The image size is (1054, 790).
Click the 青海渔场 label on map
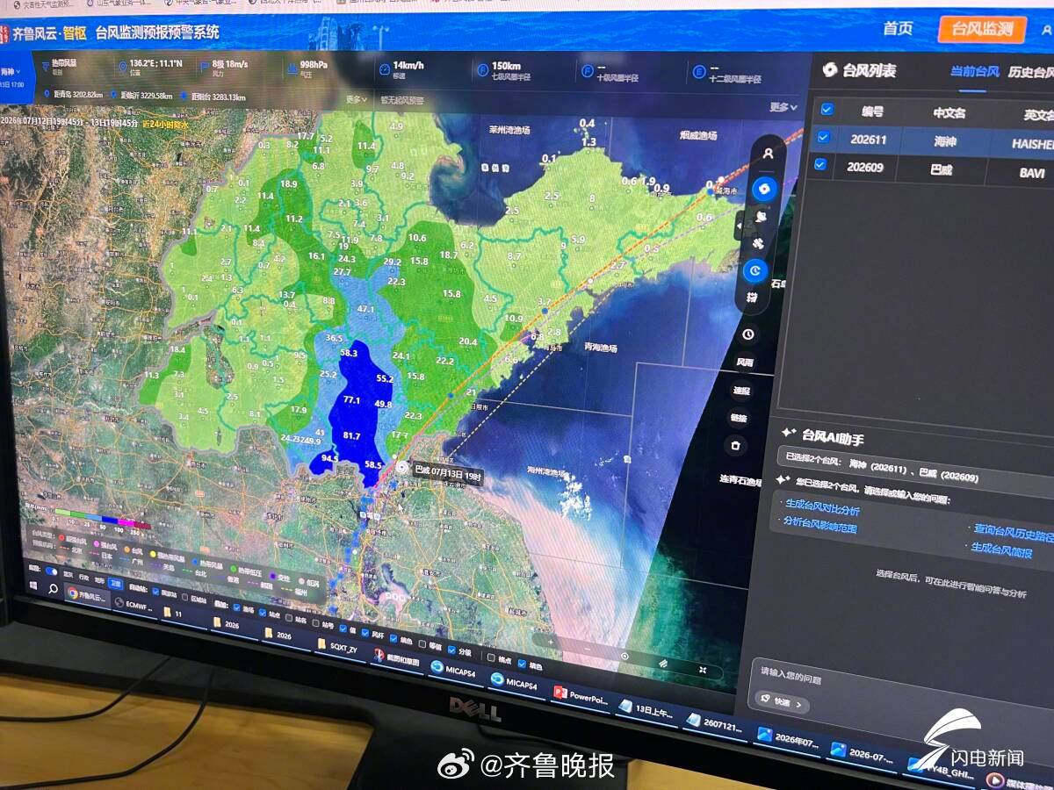(x=602, y=348)
